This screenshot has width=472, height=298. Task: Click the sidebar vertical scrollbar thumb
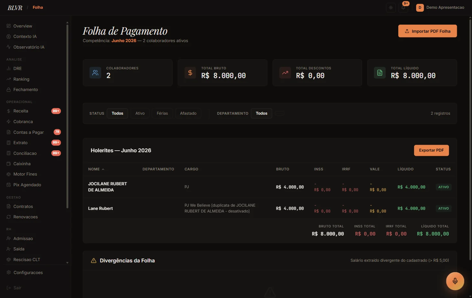click(67, 117)
